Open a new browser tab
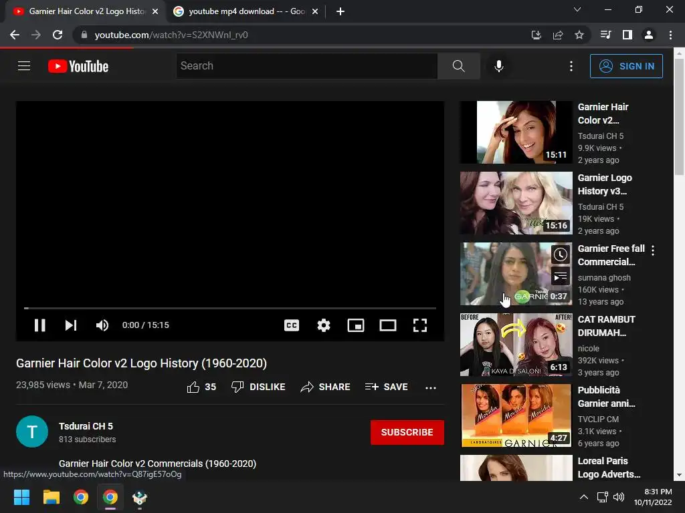685x513 pixels. coord(340,11)
